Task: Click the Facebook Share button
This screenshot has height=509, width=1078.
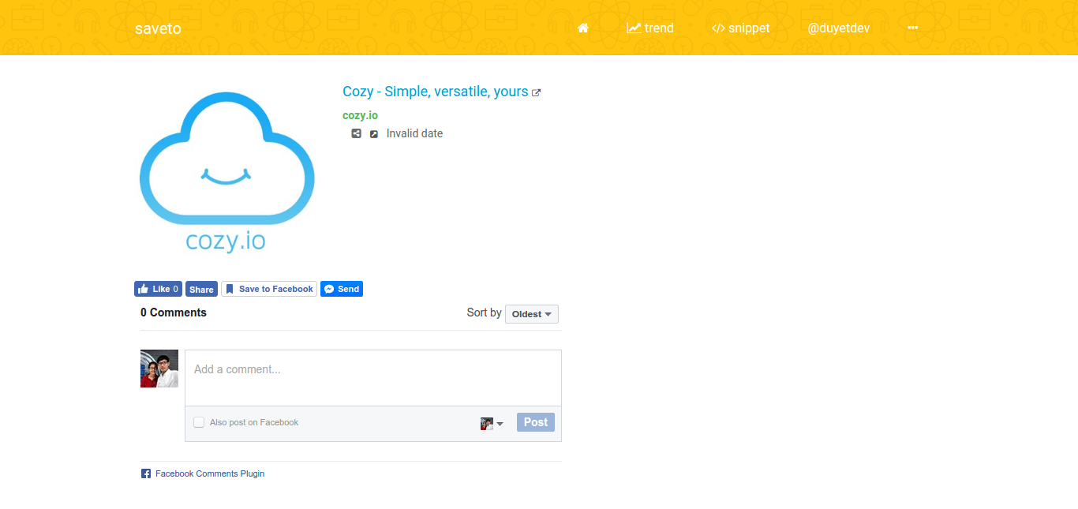Action: tap(201, 289)
